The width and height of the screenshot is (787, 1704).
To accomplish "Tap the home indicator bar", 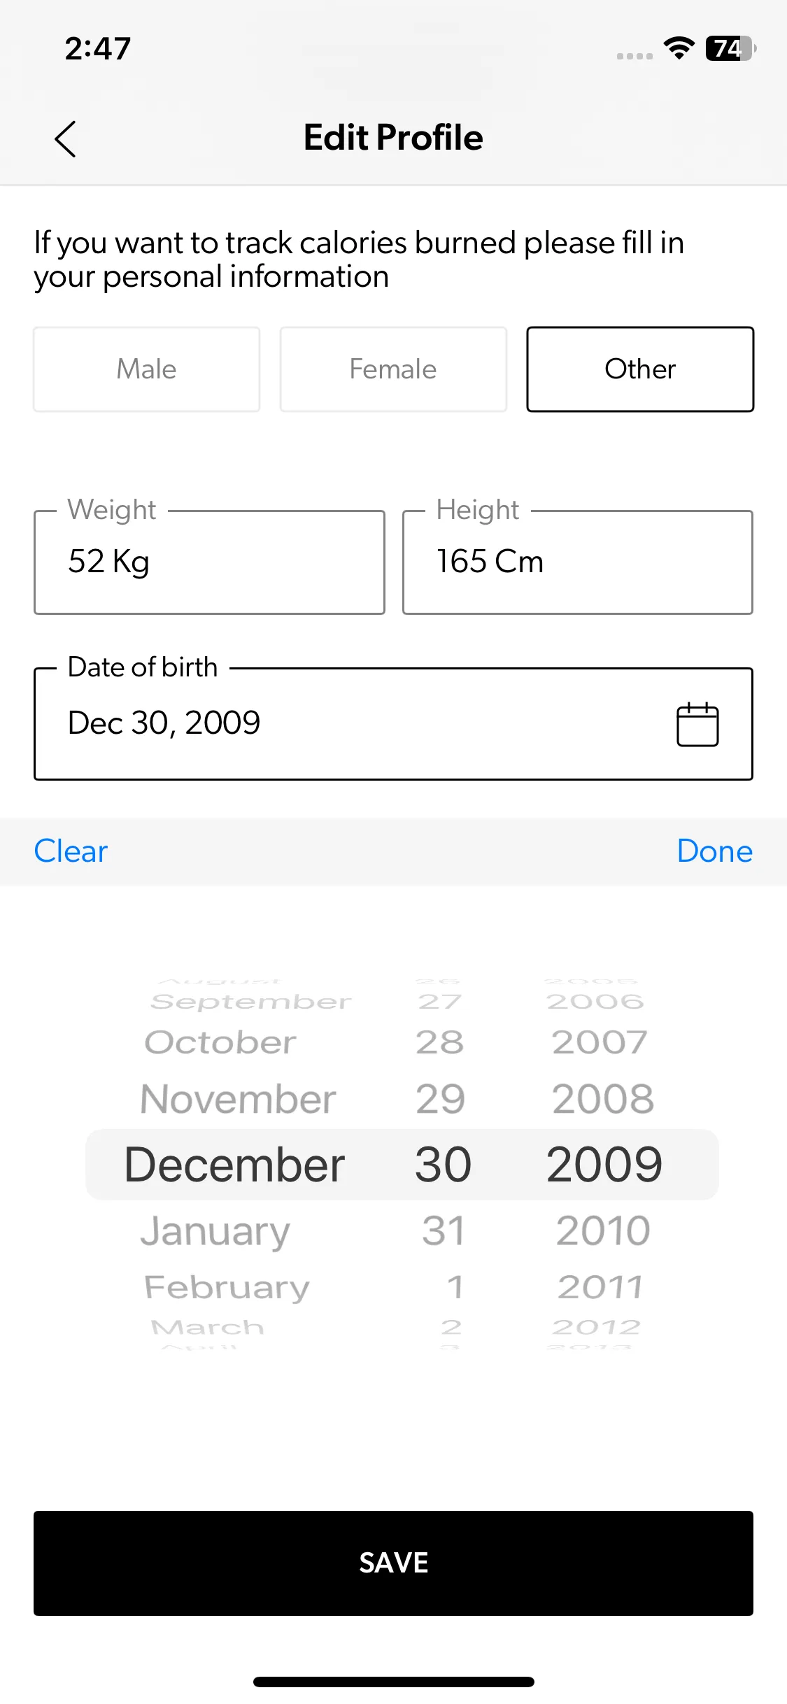I will pyautogui.click(x=393, y=1682).
